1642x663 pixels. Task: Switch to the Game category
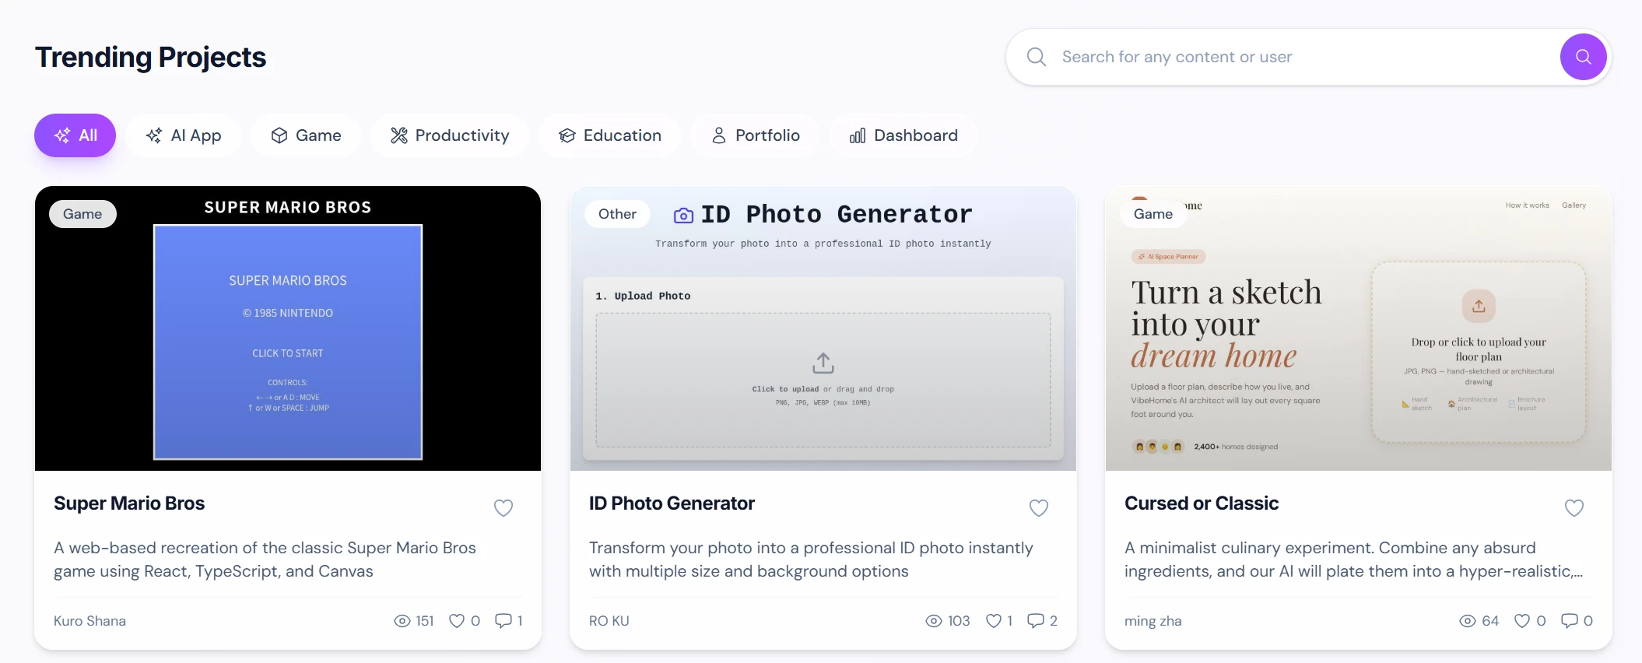[x=306, y=135]
